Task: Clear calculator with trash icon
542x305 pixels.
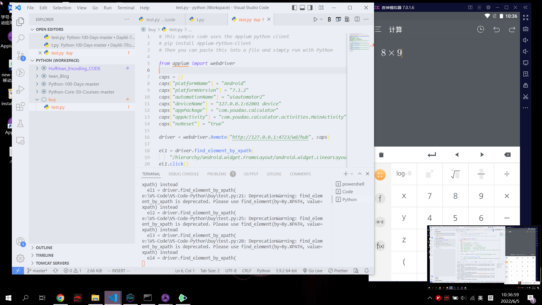Action: coord(381,154)
